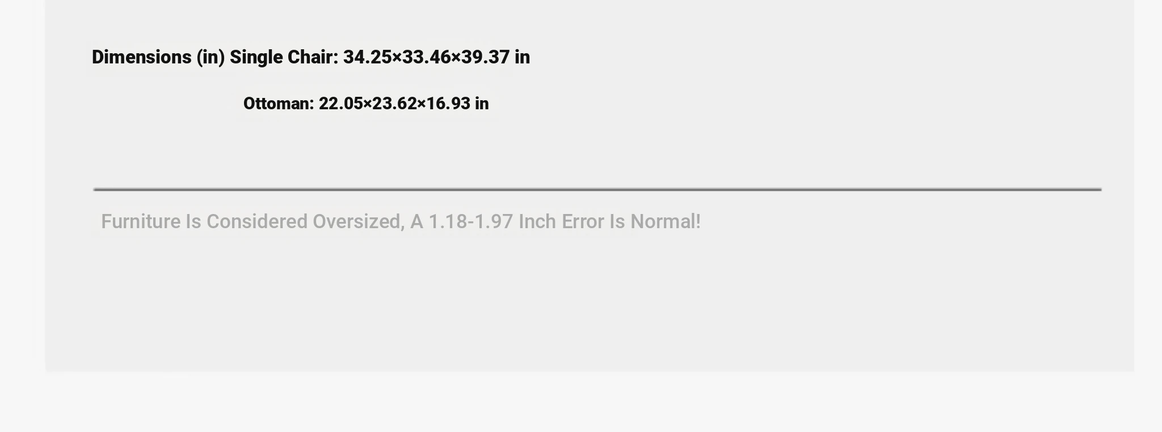Click the "(in)" unit label
This screenshot has height=432, width=1162.
pos(210,57)
